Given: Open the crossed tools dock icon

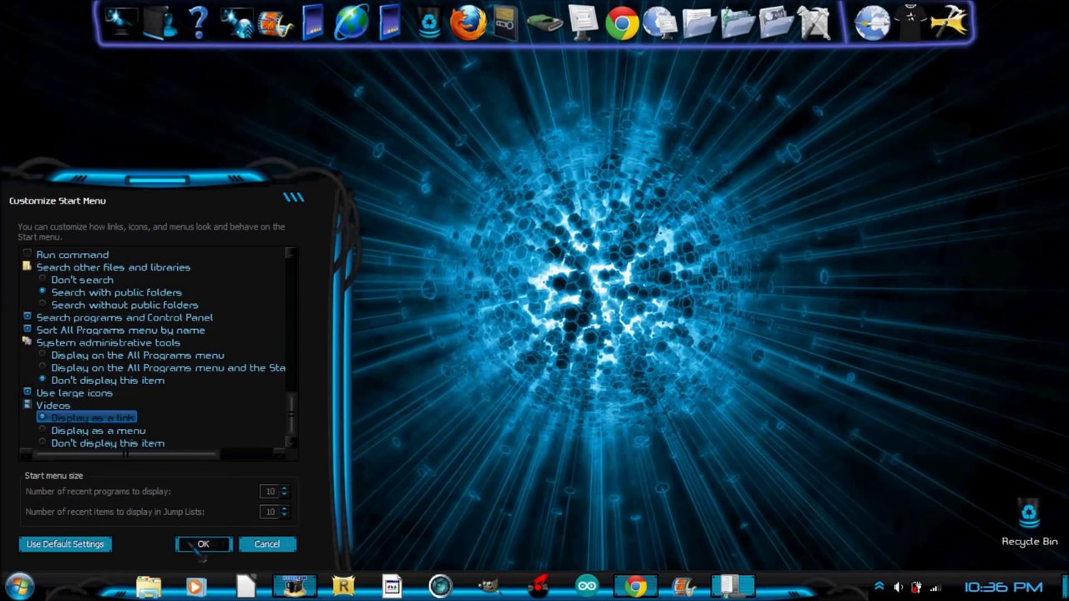Looking at the screenshot, I should (x=814, y=23).
